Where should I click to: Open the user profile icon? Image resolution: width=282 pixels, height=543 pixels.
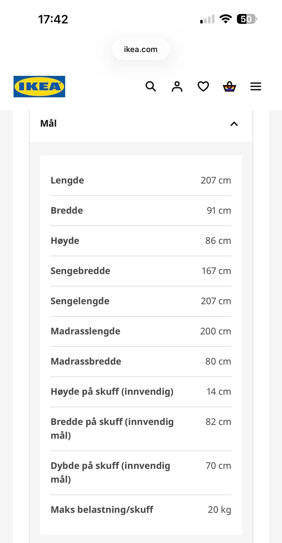click(x=177, y=86)
